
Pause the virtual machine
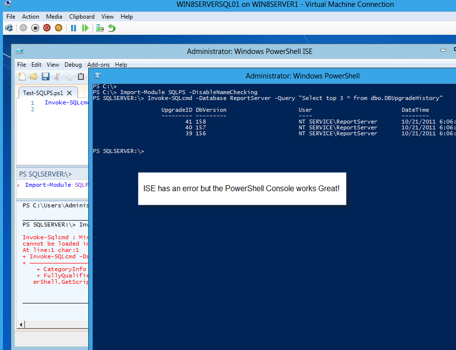(x=74, y=28)
